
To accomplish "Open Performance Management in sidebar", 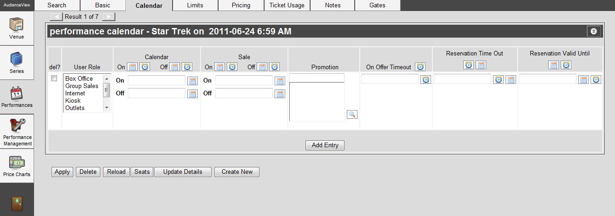I will coord(17,132).
